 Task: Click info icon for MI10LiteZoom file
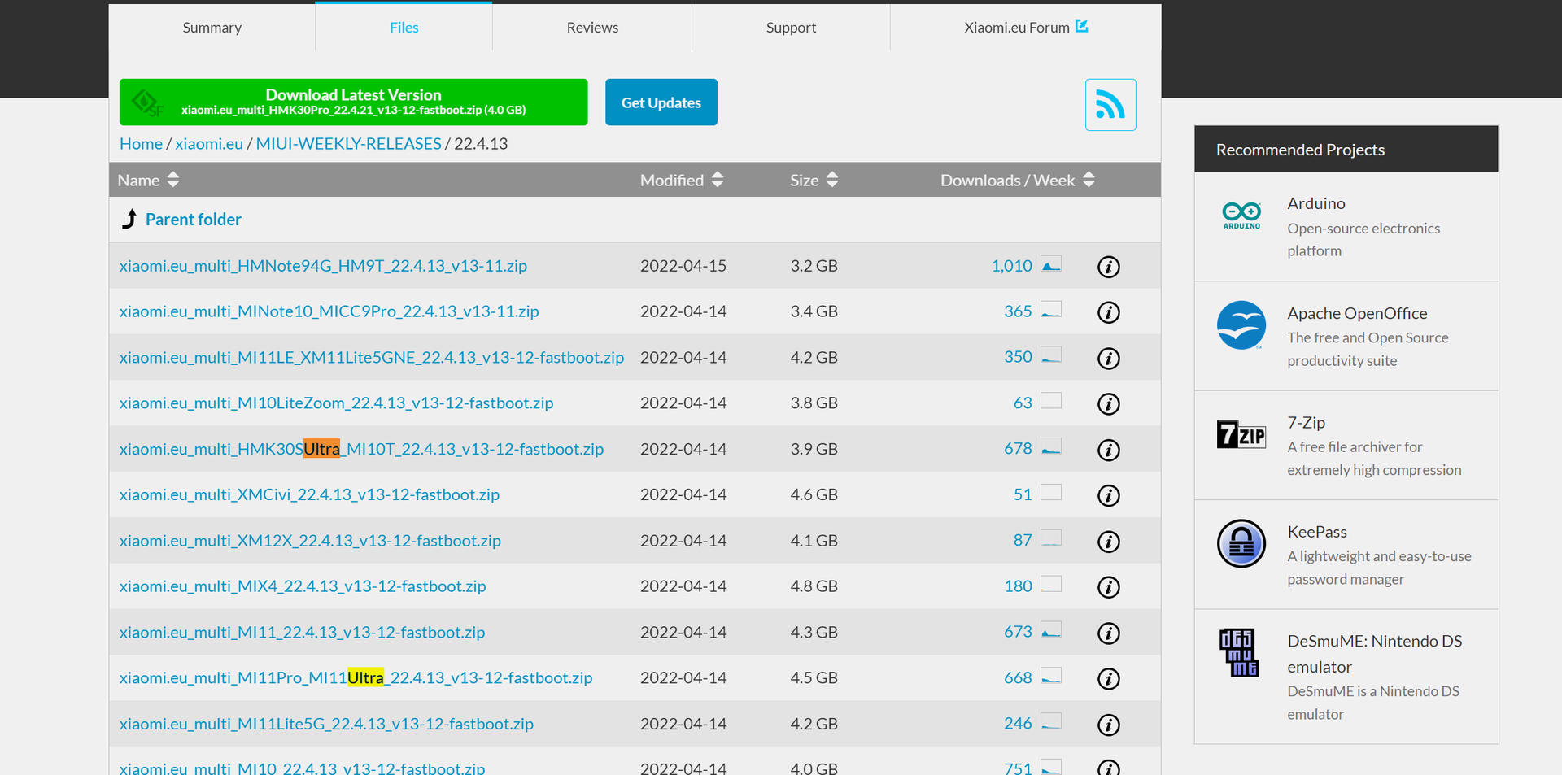(x=1109, y=404)
